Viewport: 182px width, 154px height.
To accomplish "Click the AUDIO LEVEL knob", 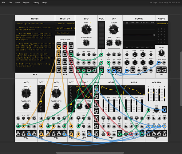I will point(161,53).
